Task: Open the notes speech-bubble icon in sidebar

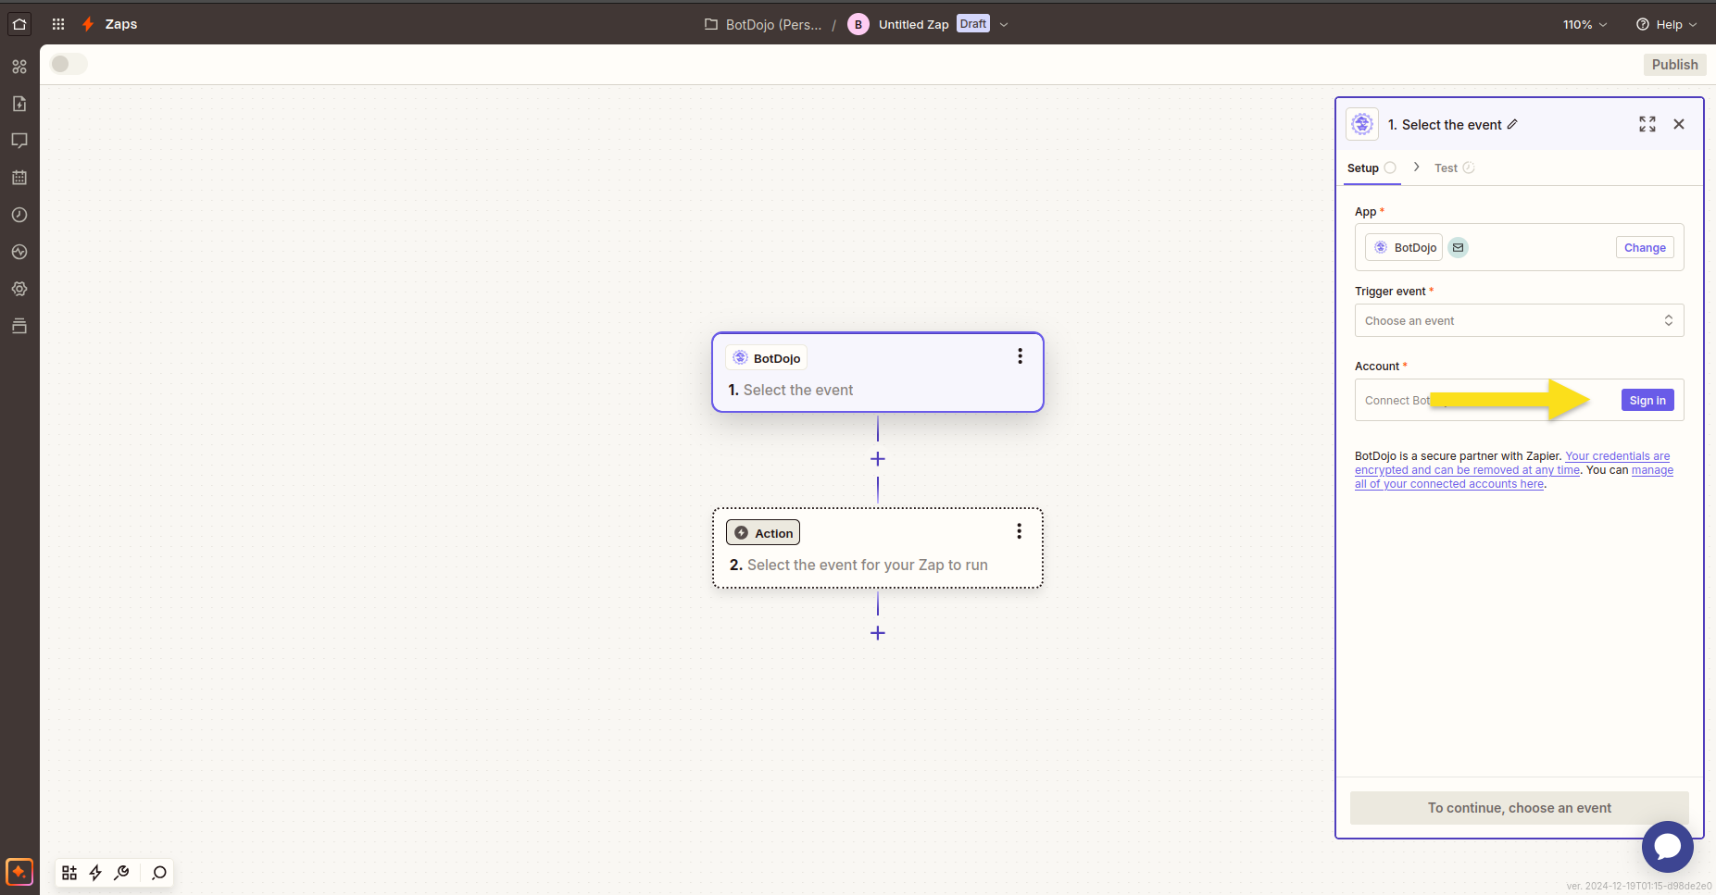Action: [x=19, y=141]
